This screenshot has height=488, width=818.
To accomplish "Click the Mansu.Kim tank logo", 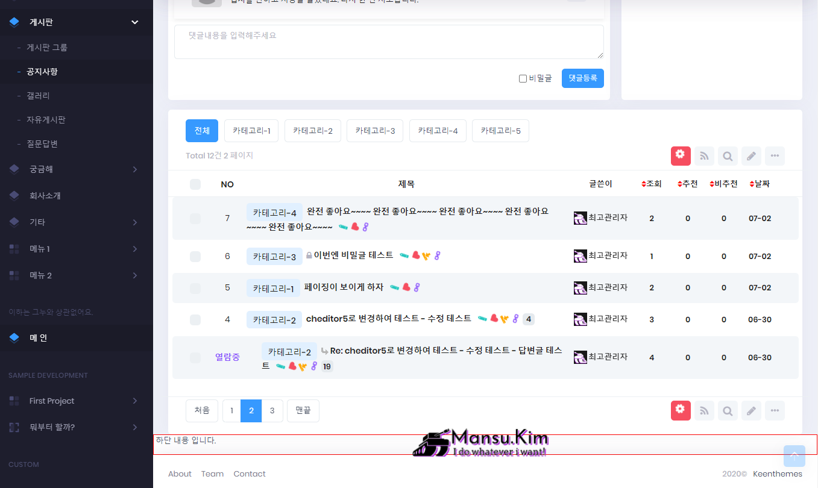I will coord(480,443).
